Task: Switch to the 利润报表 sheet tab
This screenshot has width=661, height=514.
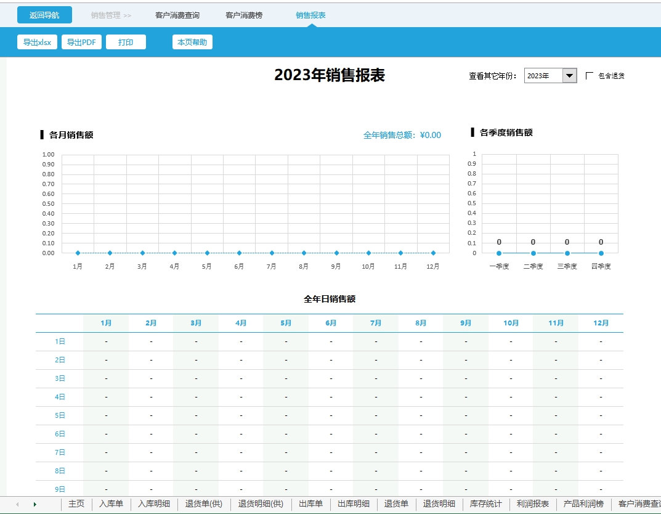Action: coord(533,504)
